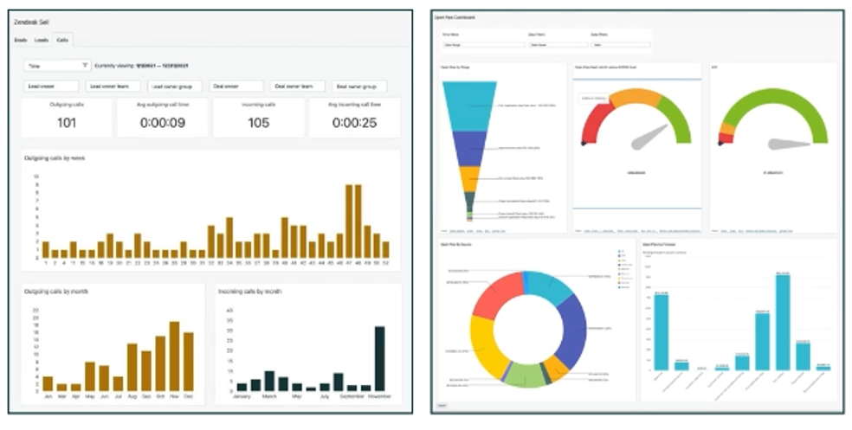Screen dimensions: 852x430
Task: Switch to the Leads tab in Zendesk Sell
Action: point(42,40)
